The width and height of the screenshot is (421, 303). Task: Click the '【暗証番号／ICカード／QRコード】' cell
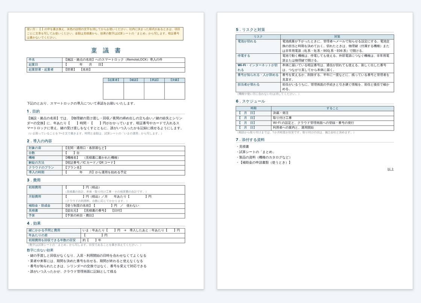(x=124, y=163)
